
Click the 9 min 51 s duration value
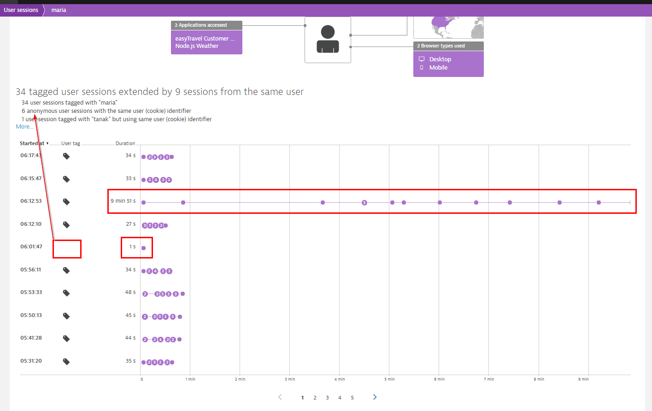coord(123,201)
